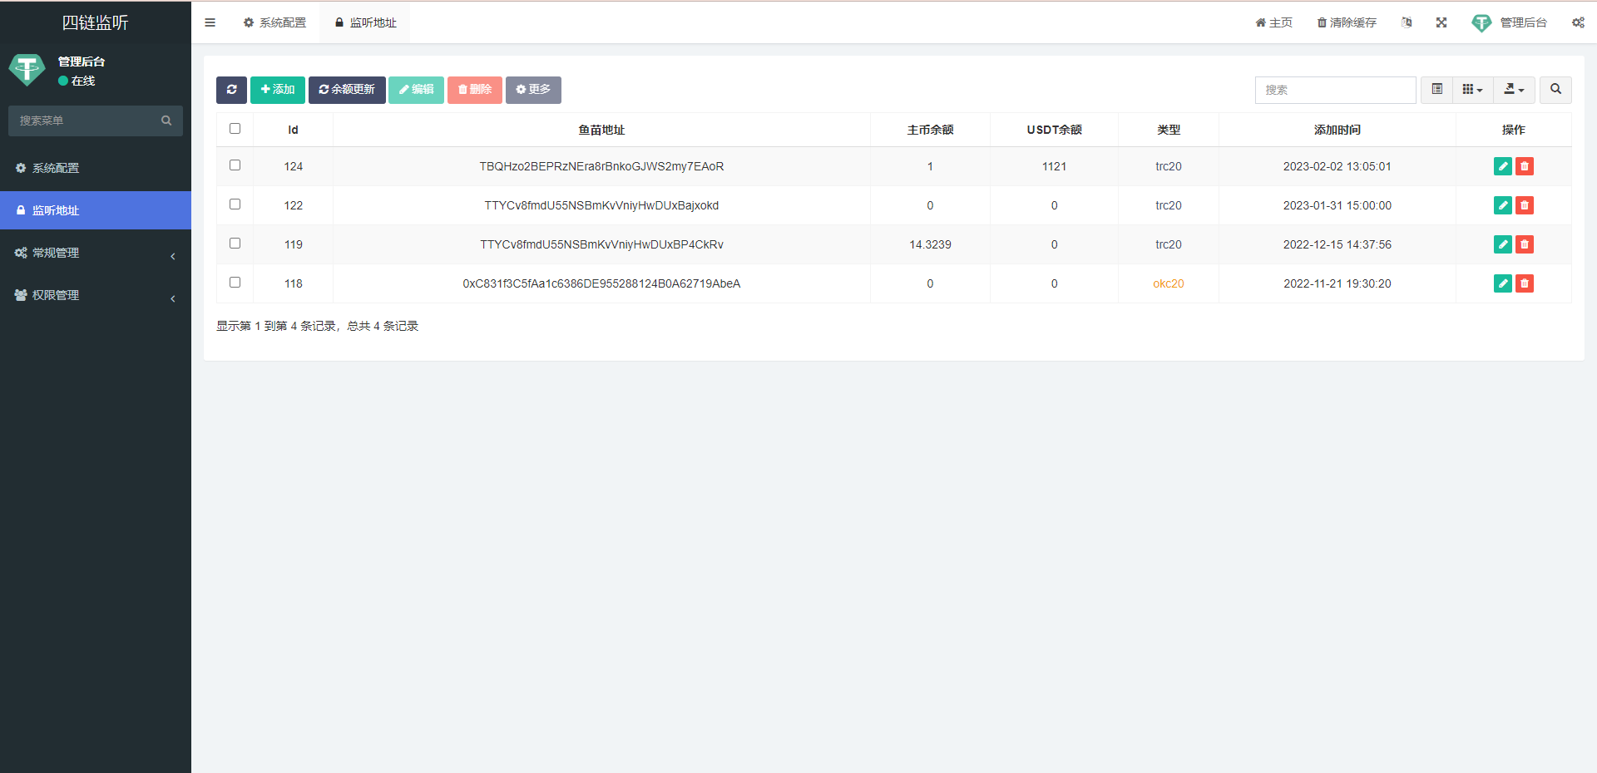Viewport: 1597px width, 773px height.
Task: Click the hamburger menu icon to collapse sidebar
Action: click(x=210, y=22)
